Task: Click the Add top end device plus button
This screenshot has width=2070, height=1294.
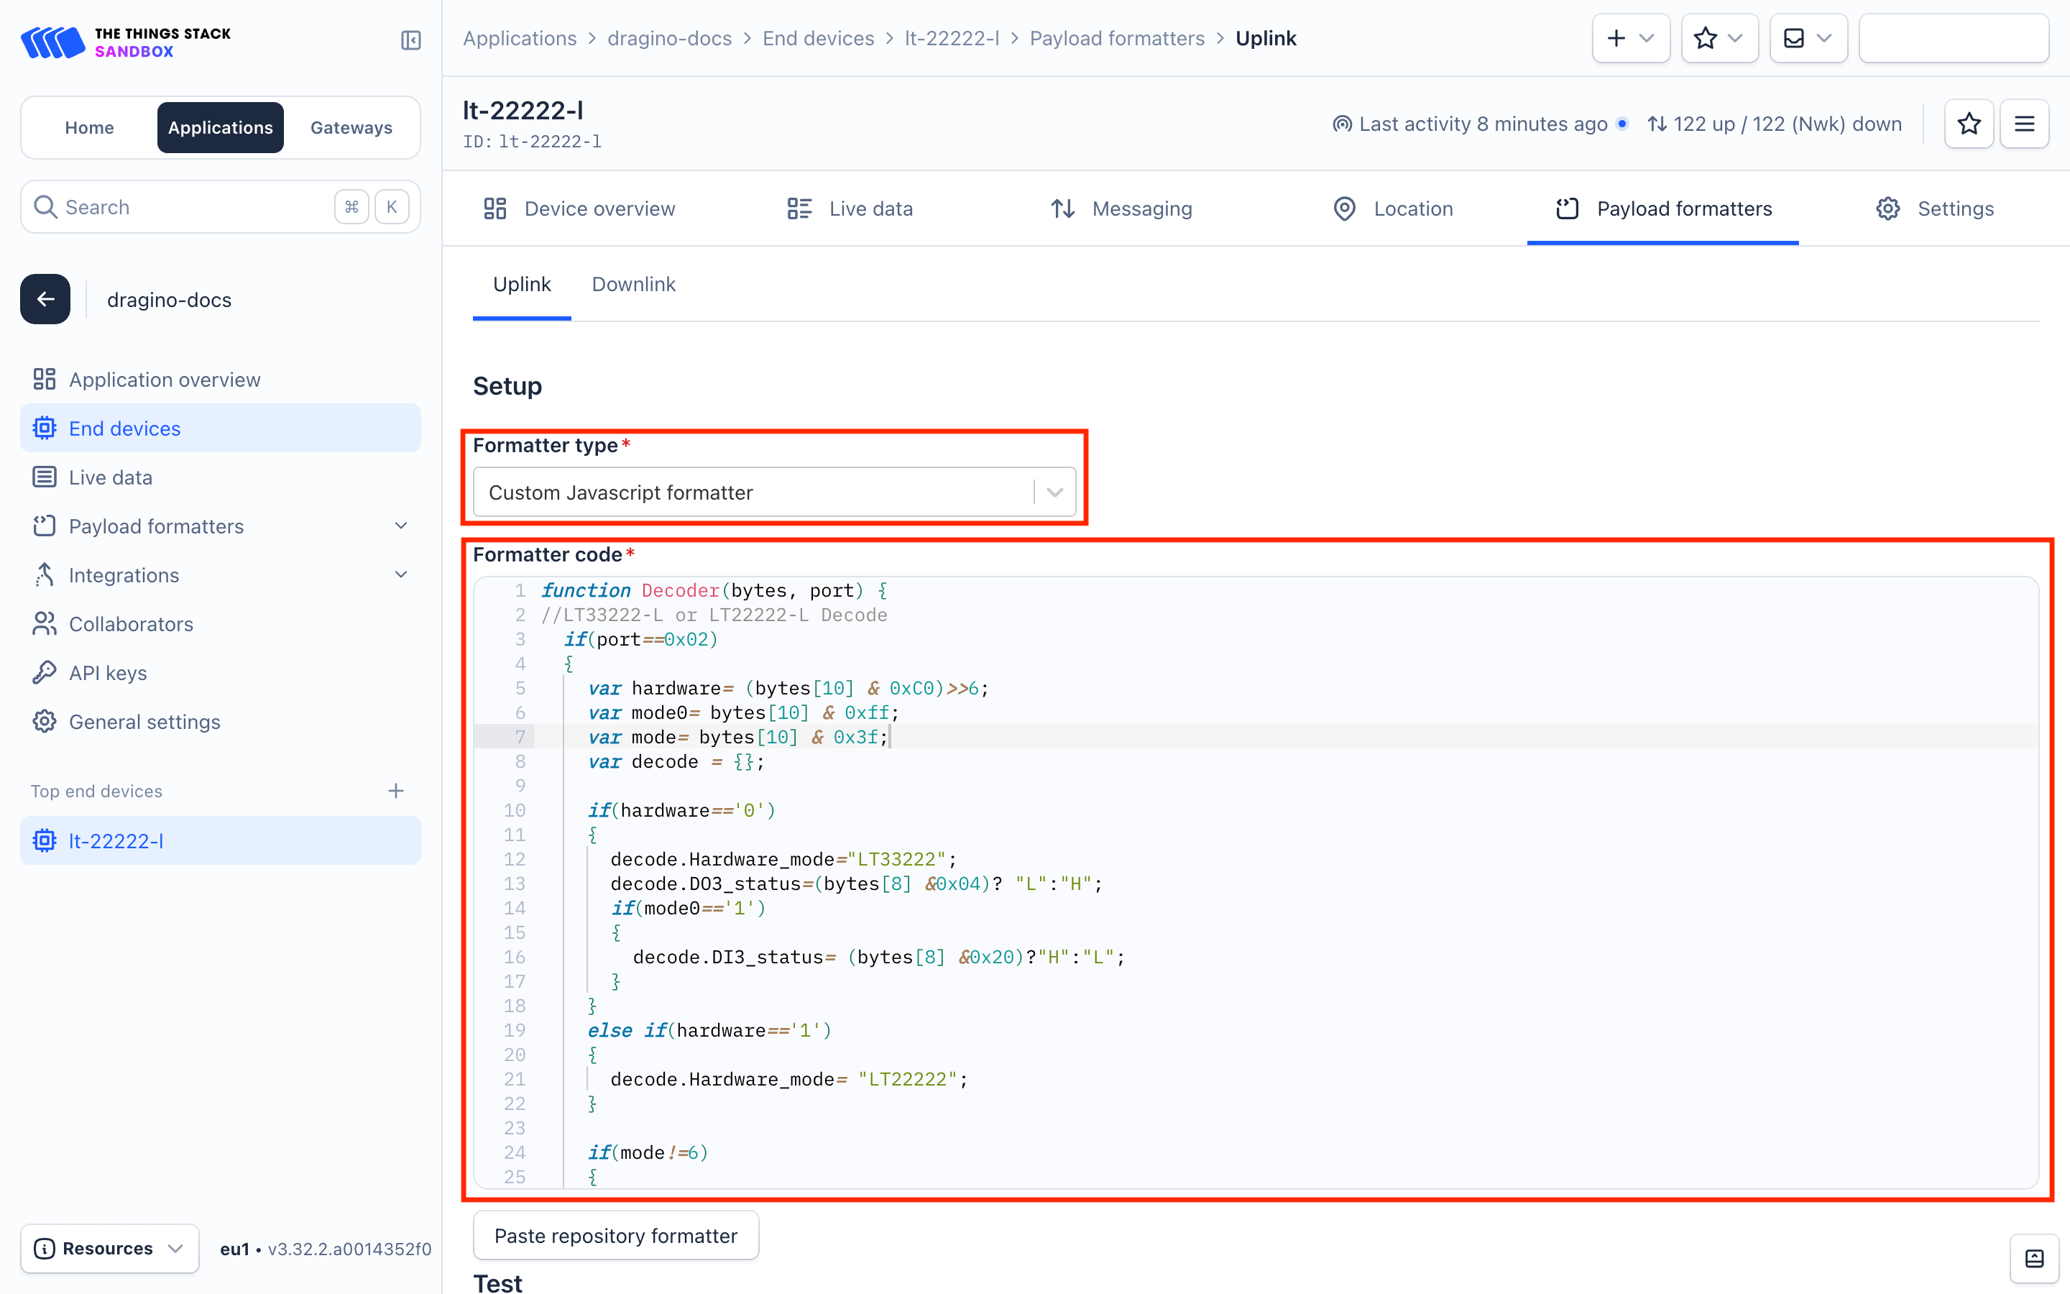Action: click(397, 790)
